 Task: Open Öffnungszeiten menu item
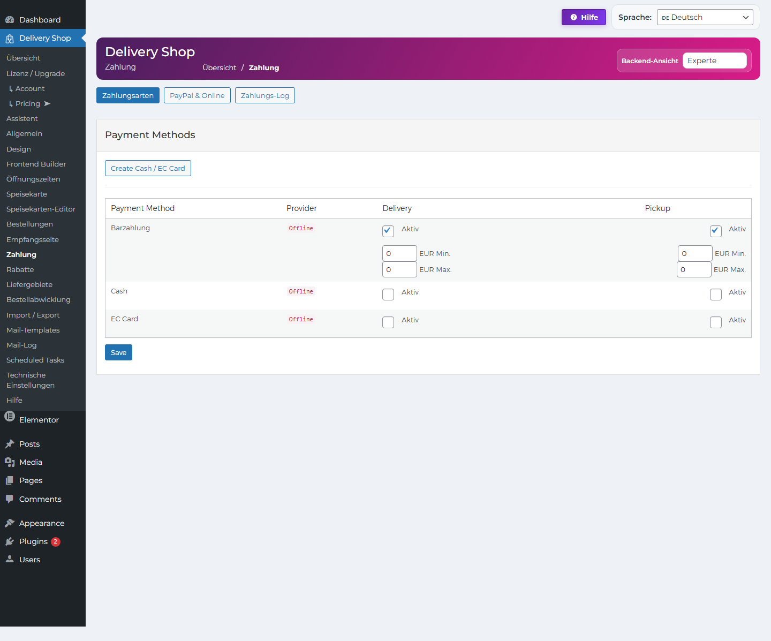[x=33, y=179]
